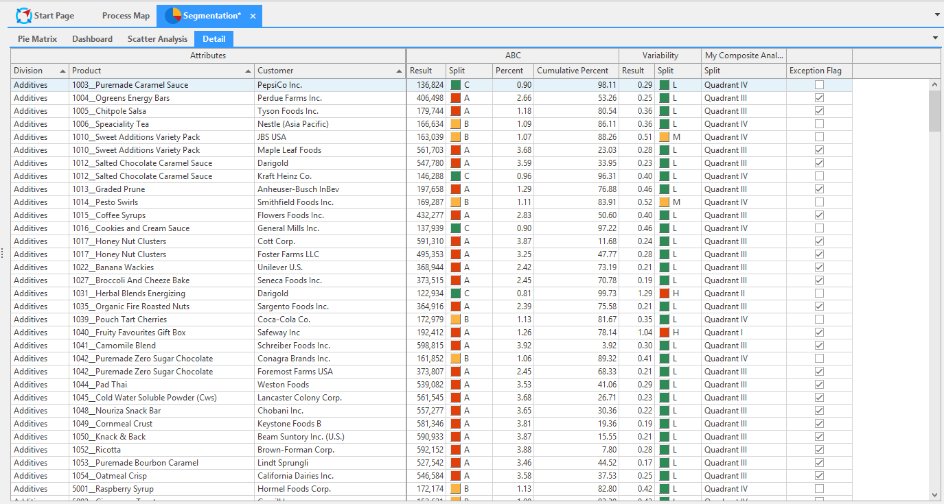Screen dimensions: 944x504
Task: Select the Detail tab
Action: pos(214,39)
